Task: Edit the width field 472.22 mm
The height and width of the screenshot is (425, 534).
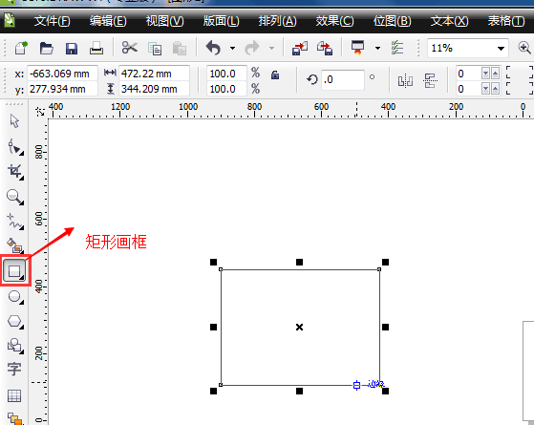Action: tap(154, 74)
